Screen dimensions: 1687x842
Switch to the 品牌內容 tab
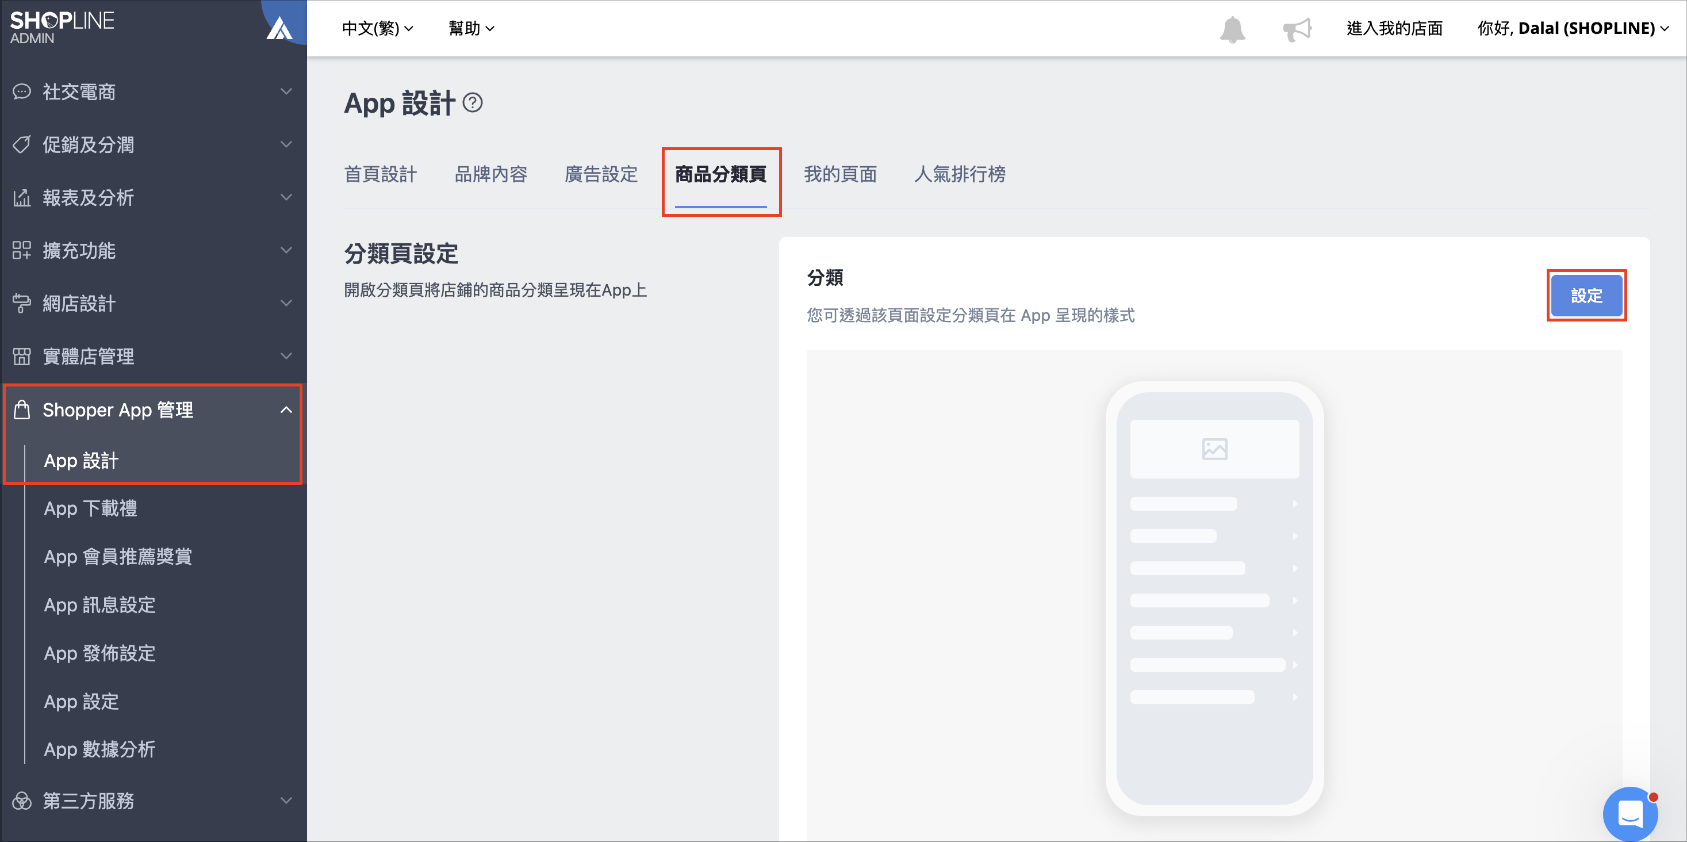pyautogui.click(x=491, y=174)
